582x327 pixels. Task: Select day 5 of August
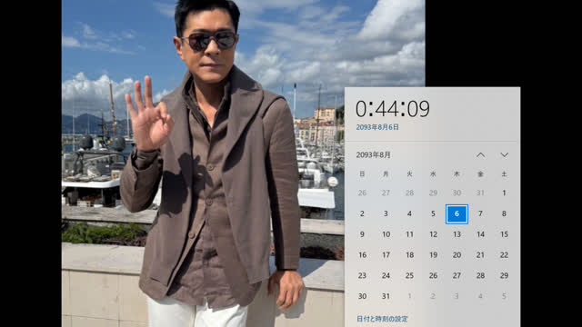(433, 214)
